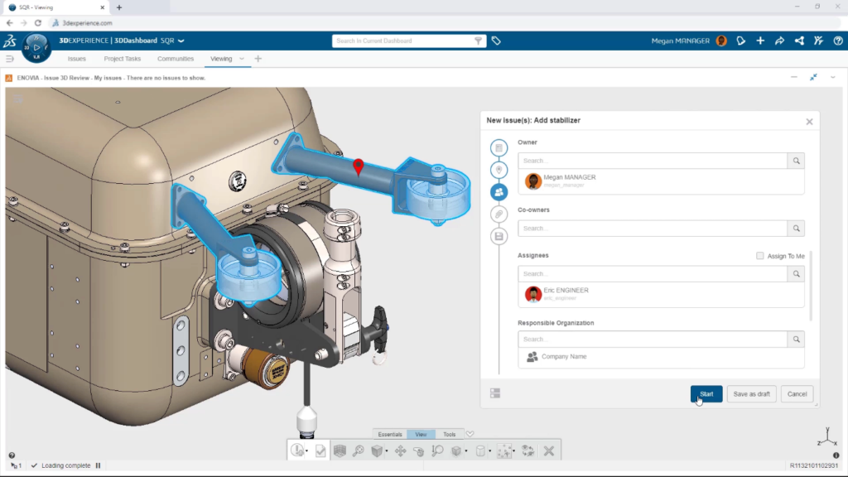Enable the Assign To Me checkbox
This screenshot has height=477, width=848.
(759, 256)
